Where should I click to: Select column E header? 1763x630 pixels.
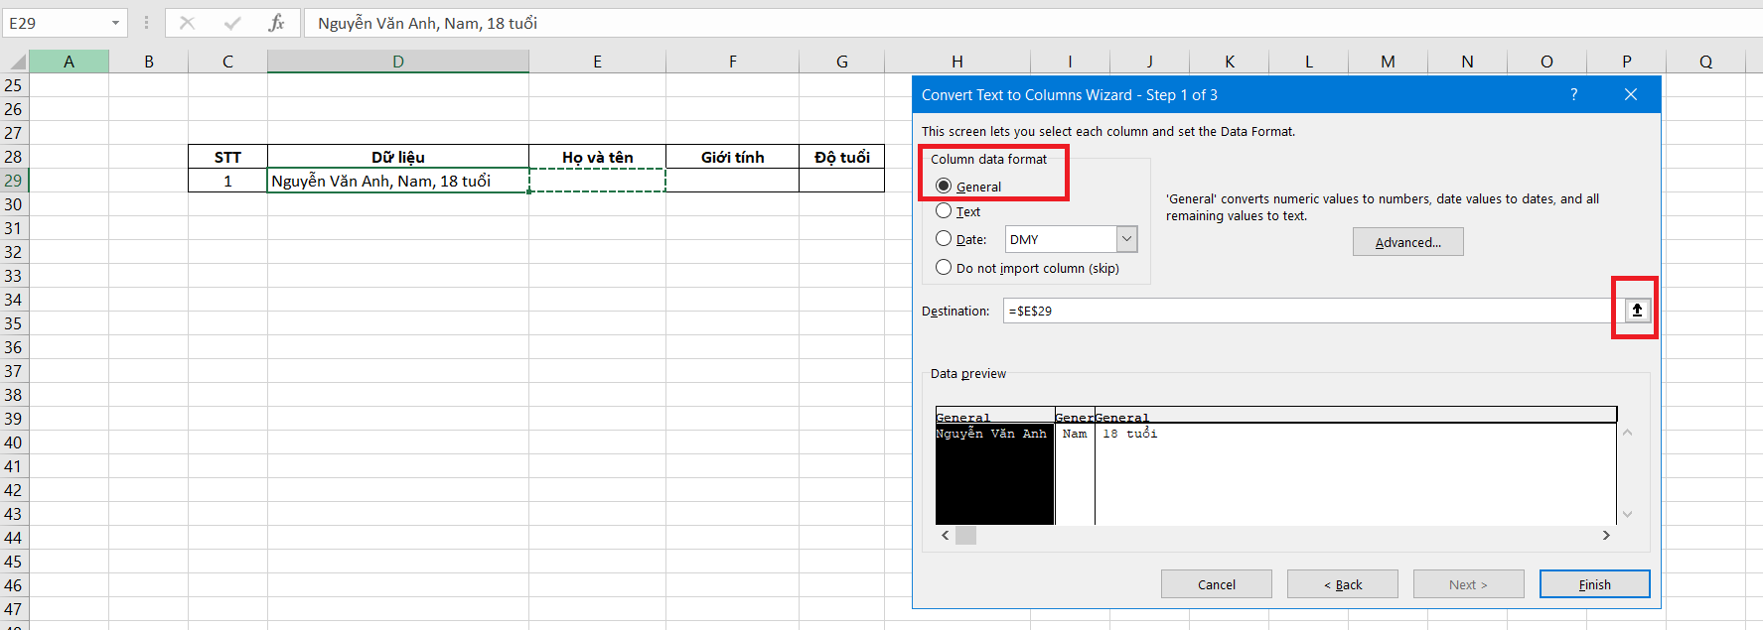click(597, 62)
